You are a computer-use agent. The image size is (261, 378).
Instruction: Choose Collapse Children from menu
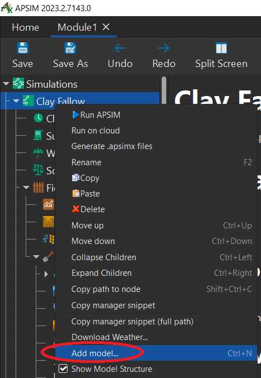pyautogui.click(x=156, y=257)
